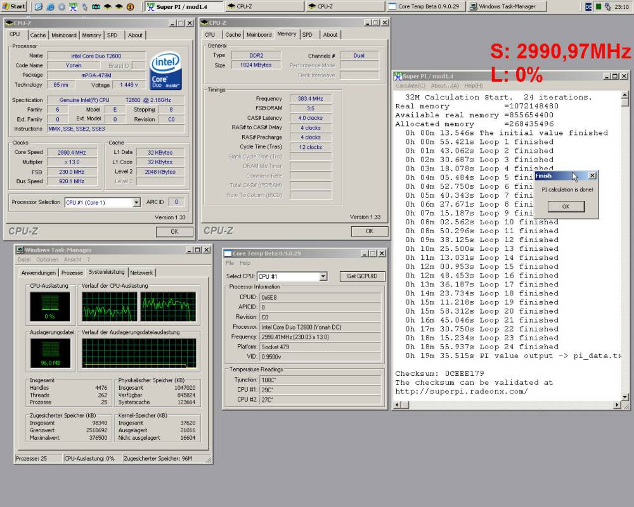Click the Frequency value 383.4 MHz
Image resolution: width=634 pixels, height=507 pixels.
click(x=311, y=98)
